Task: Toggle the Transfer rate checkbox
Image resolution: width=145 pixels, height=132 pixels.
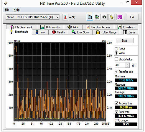Action: pos(116,72)
